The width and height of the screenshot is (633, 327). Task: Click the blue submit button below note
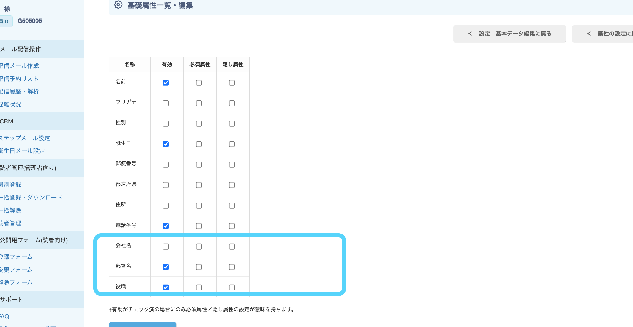coord(143,325)
